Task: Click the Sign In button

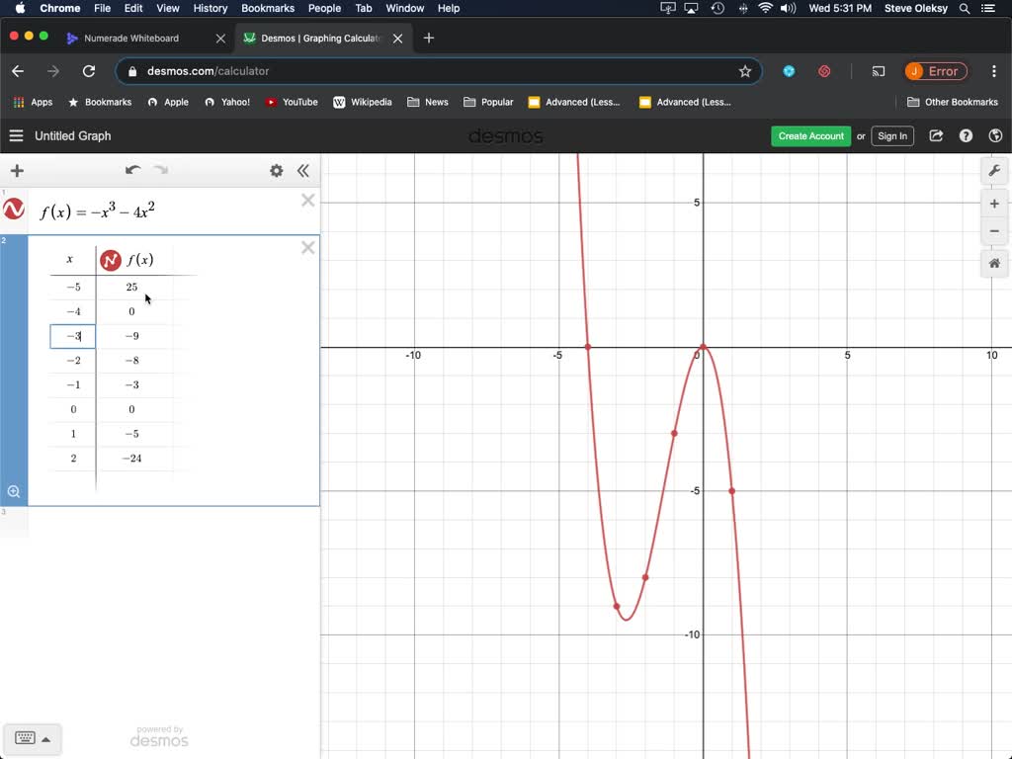Action: coord(891,135)
